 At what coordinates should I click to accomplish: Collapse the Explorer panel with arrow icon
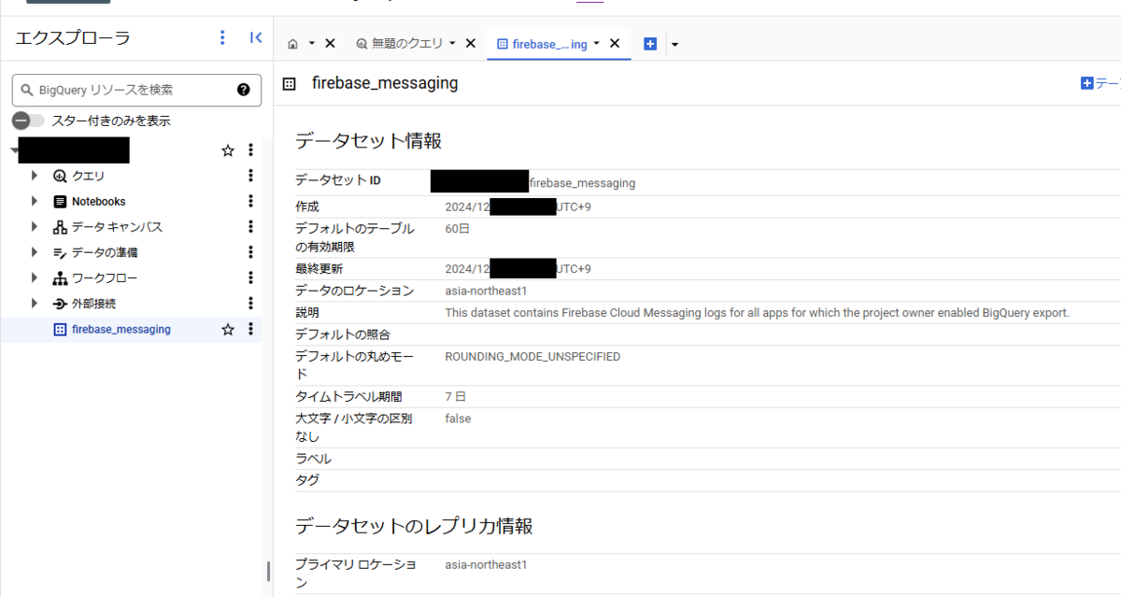pos(256,37)
